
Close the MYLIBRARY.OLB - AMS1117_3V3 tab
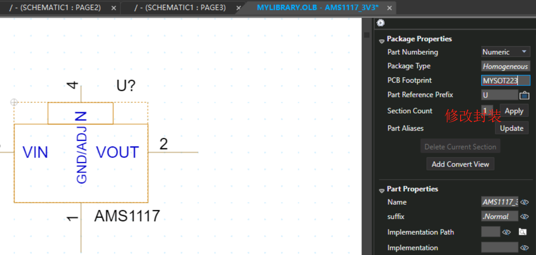pos(389,8)
